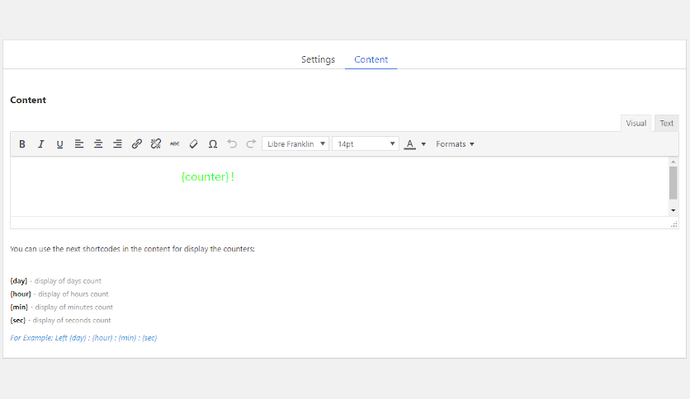This screenshot has height=399, width=690.
Task: Apply italic formatting
Action: [41, 144]
